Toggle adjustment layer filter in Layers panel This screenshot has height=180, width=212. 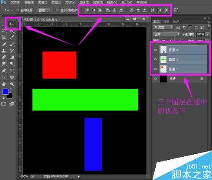pos(184,27)
